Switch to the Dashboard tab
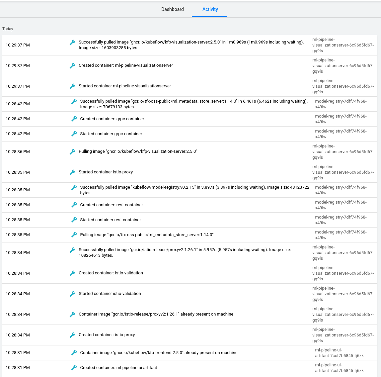The image size is (381, 377). [173, 9]
